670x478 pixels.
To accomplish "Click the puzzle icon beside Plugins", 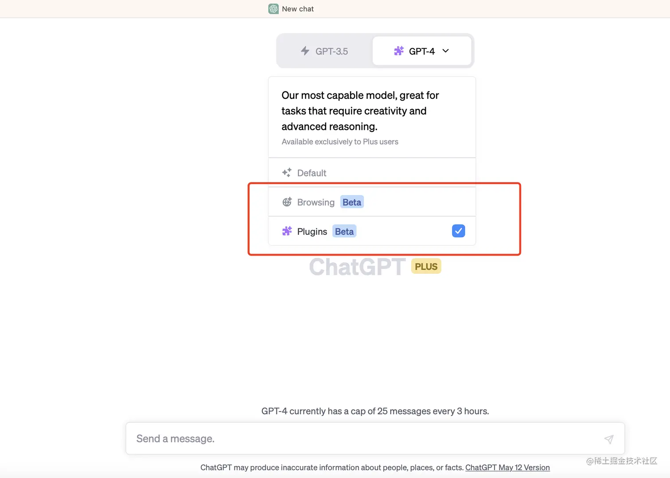I will (287, 231).
